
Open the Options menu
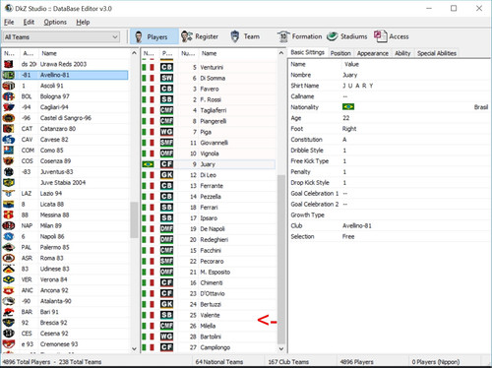[x=55, y=22]
